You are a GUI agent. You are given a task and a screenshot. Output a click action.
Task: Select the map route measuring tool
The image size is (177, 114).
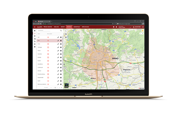(x=66, y=34)
